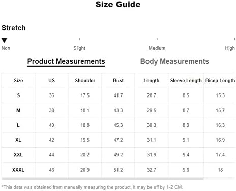This screenshot has height=191, width=236.
Task: Click the Medium stretch label
Action: pos(157,48)
